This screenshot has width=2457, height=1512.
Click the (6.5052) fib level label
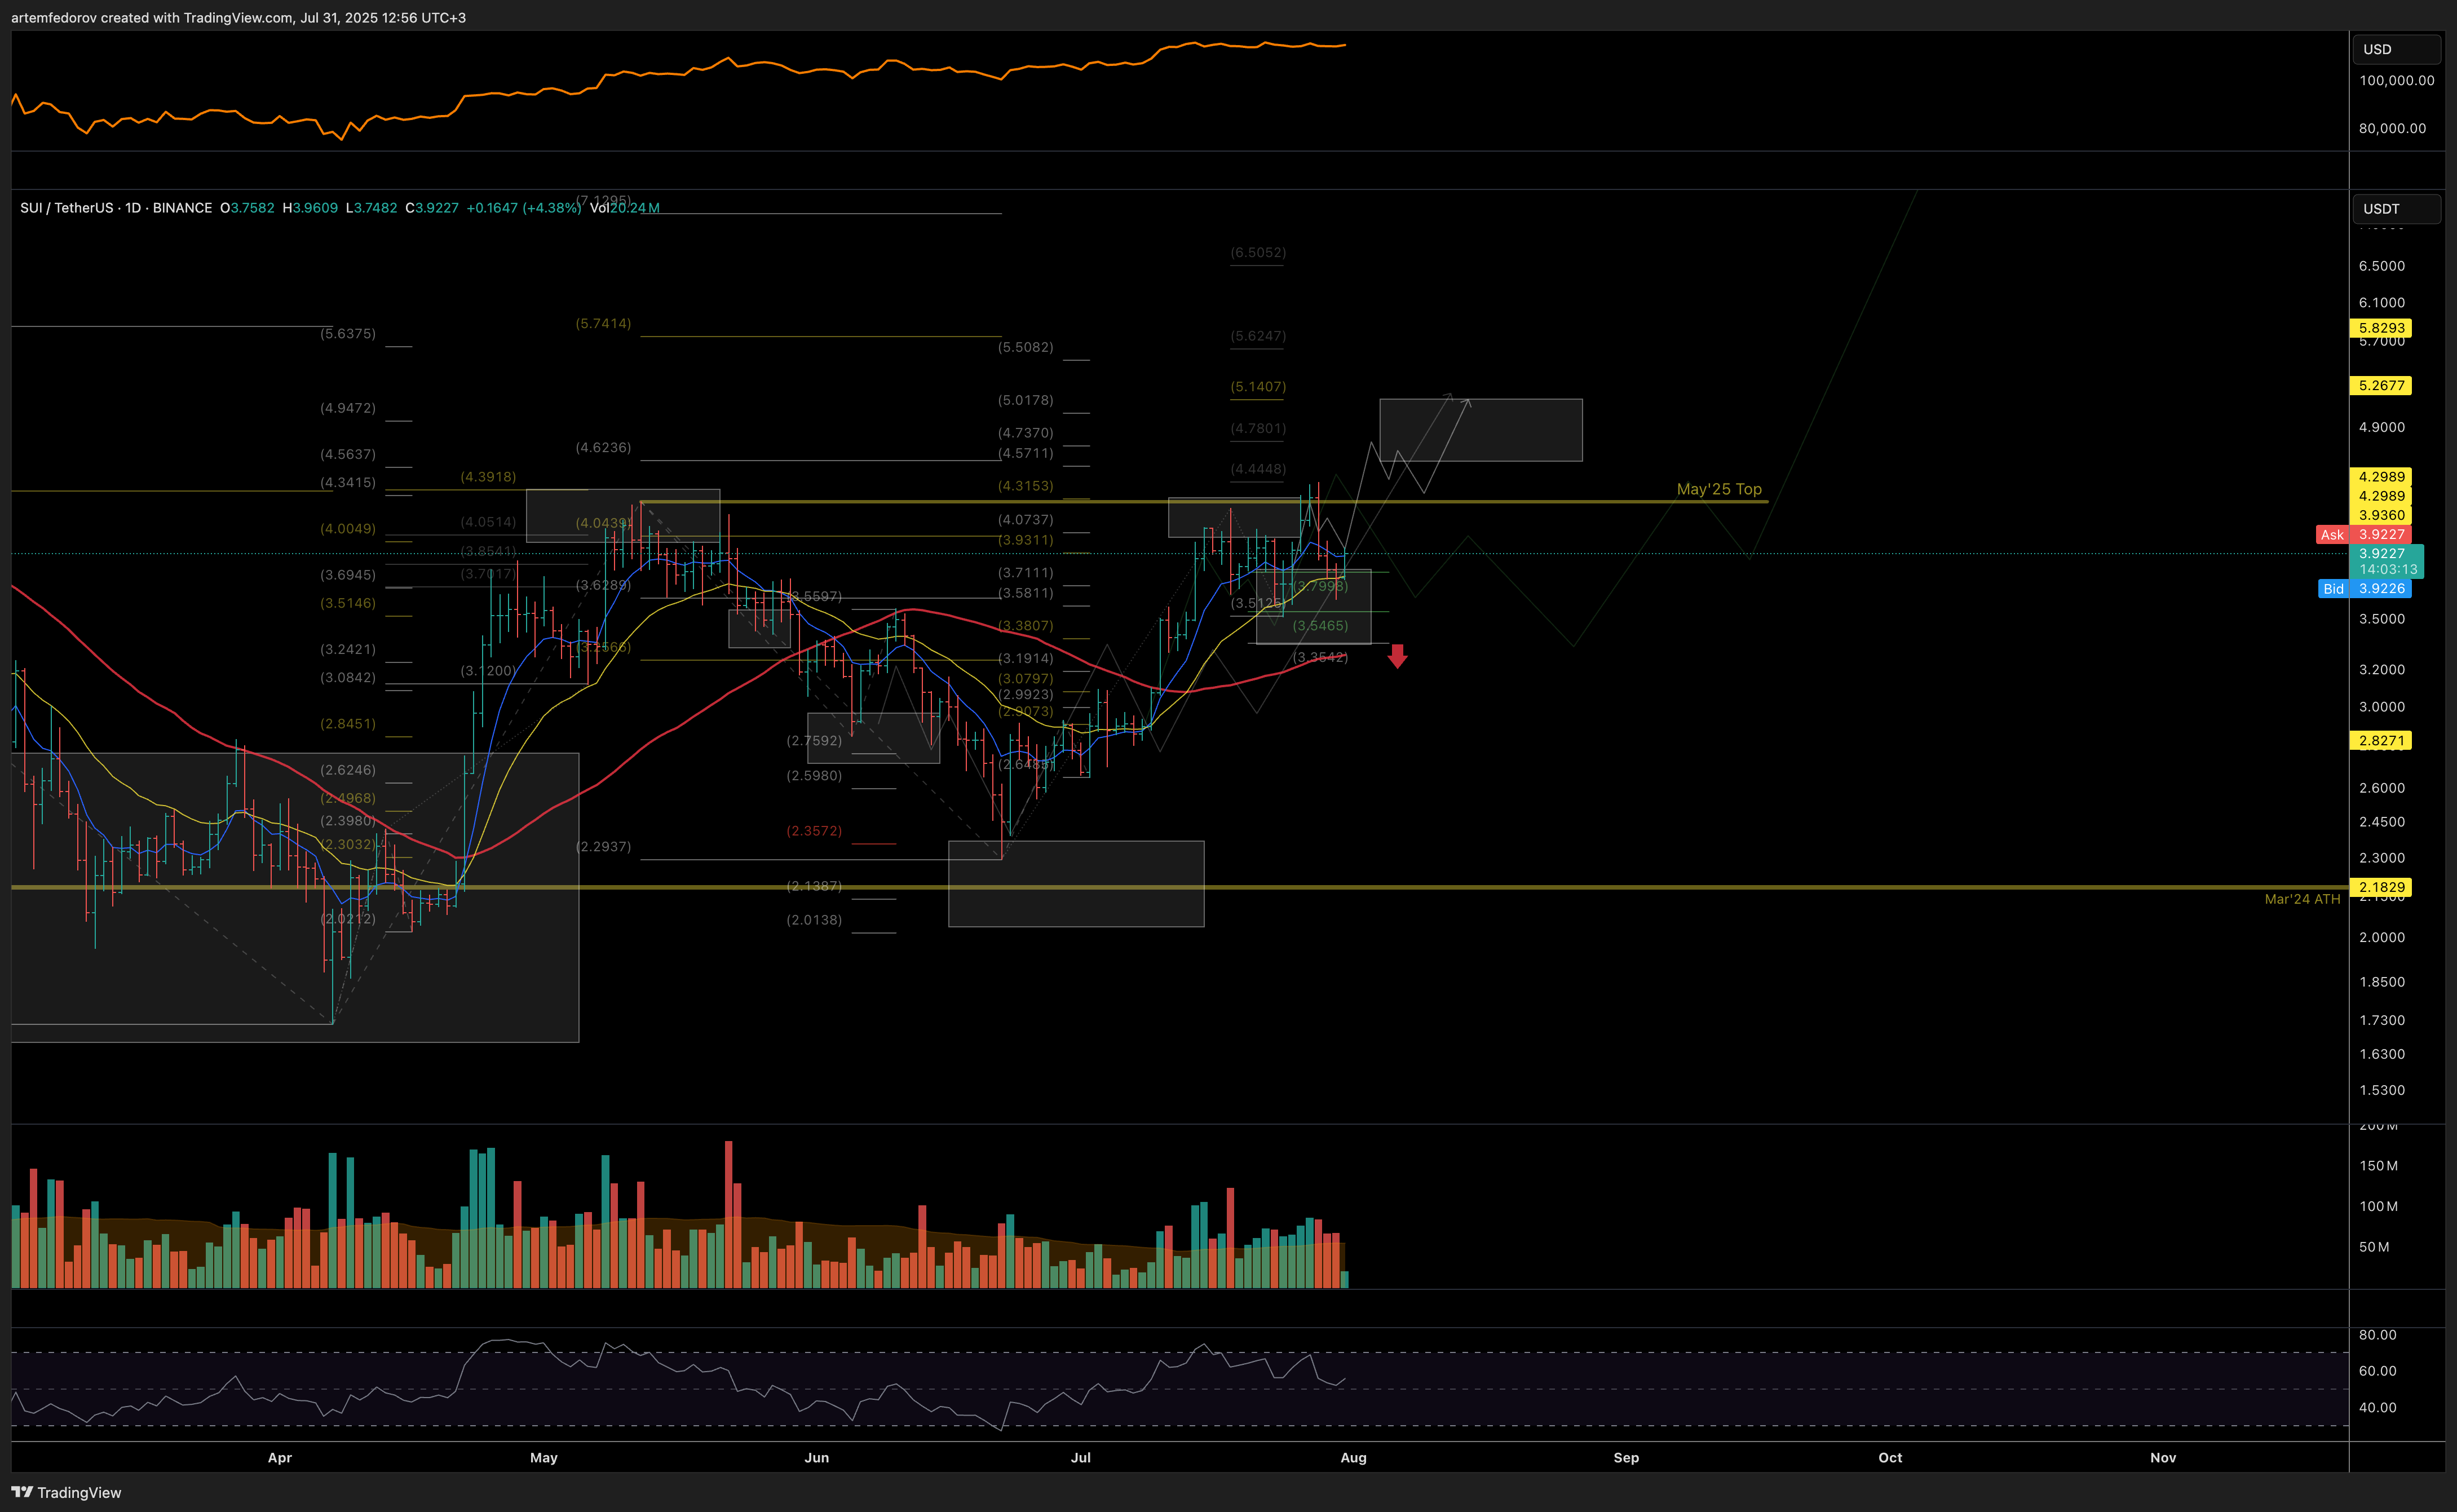pyautogui.click(x=1259, y=253)
